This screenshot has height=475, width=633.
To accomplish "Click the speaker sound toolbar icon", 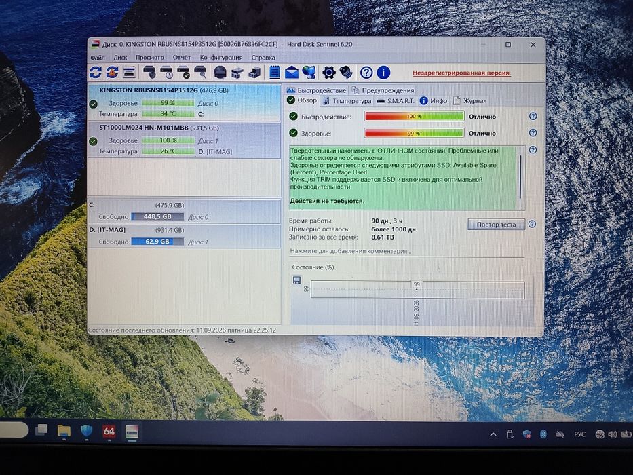I will (x=345, y=73).
